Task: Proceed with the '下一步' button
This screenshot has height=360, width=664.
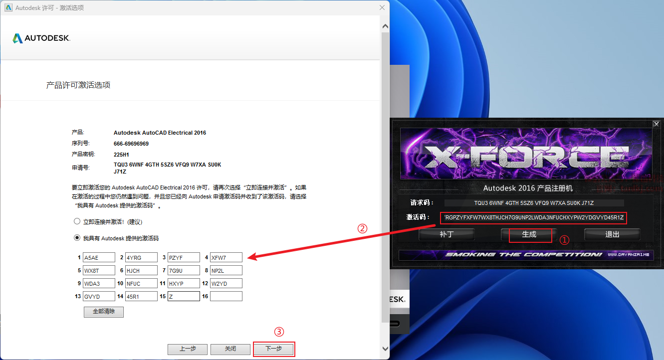Action: tap(273, 349)
